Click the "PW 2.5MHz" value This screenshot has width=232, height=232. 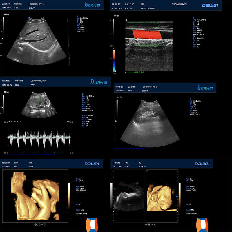[x=88, y=115]
